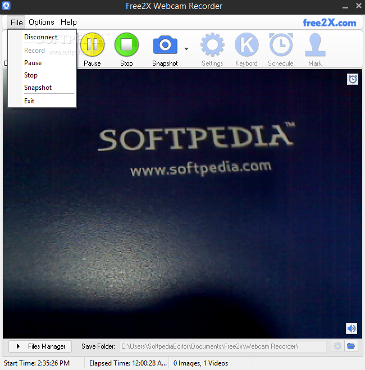
Task: Click the yellow Pause toolbar icon
Action: pos(92,44)
